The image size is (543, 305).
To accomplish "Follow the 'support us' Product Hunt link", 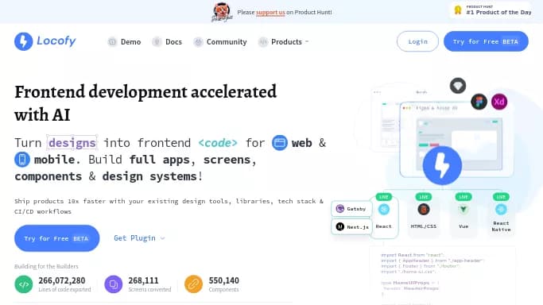I will tap(270, 12).
